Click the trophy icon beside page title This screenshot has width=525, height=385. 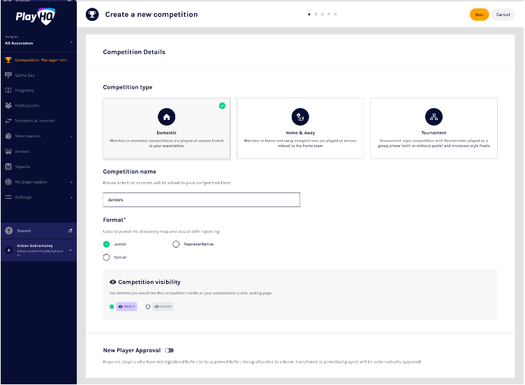[92, 15]
